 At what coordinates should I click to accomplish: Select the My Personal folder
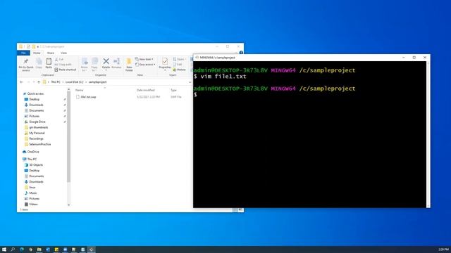click(37, 133)
